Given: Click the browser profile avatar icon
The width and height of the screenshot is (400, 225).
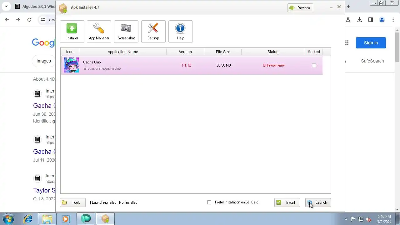Looking at the screenshot, I should coord(382,20).
